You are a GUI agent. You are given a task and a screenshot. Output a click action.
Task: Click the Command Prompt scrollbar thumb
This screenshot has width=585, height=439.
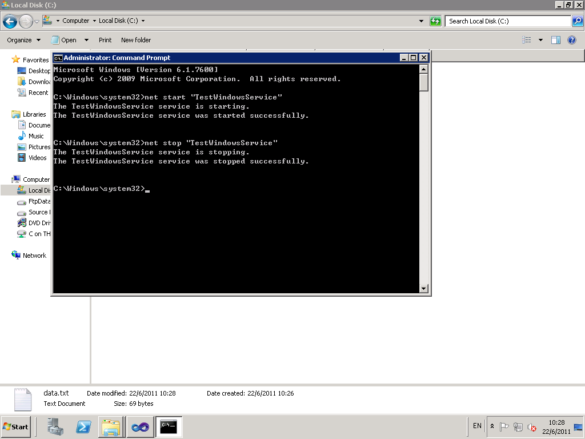pos(423,82)
